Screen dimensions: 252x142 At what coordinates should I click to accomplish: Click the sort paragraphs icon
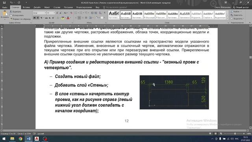click(x=100, y=13)
